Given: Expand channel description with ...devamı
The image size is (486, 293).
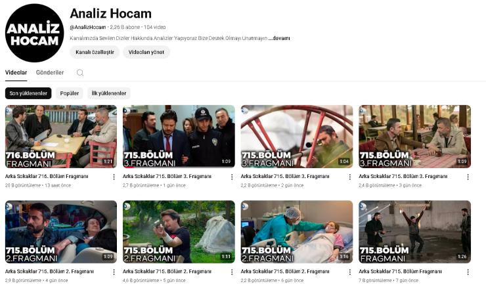Looking at the screenshot, I should pos(279,39).
